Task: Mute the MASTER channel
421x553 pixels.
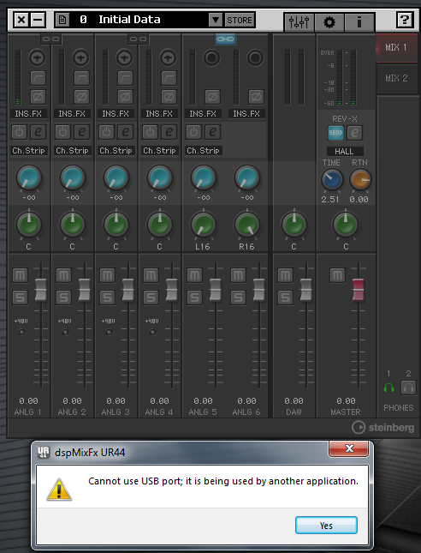Action: [x=337, y=274]
